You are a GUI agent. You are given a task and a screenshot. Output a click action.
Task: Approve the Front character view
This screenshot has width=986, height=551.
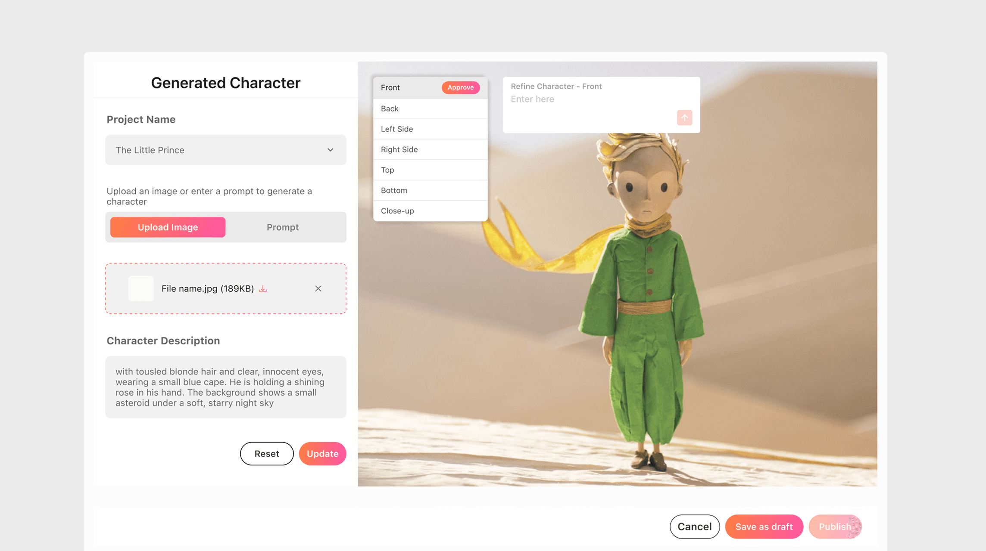pyautogui.click(x=460, y=87)
